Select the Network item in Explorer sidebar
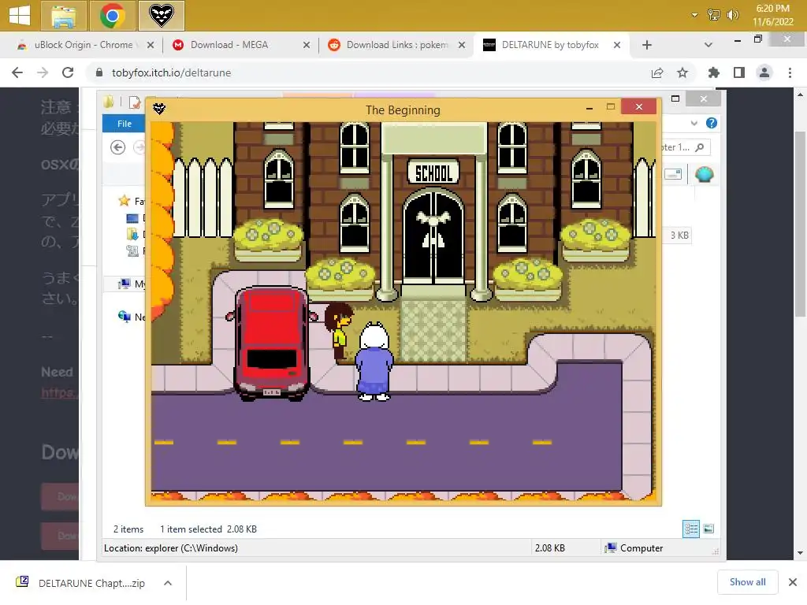The height and width of the screenshot is (605, 807). click(132, 317)
